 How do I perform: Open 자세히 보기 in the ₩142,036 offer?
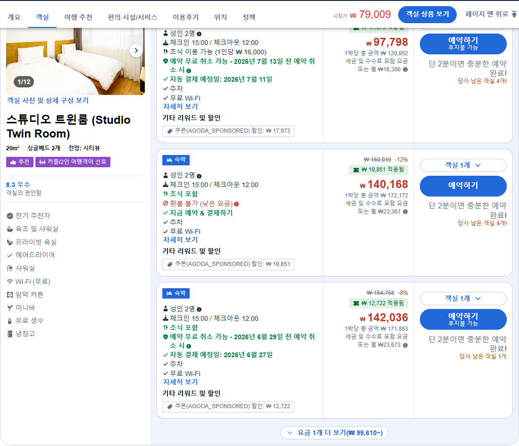coord(180,382)
